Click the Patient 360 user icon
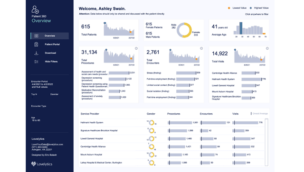 tap(35, 9)
